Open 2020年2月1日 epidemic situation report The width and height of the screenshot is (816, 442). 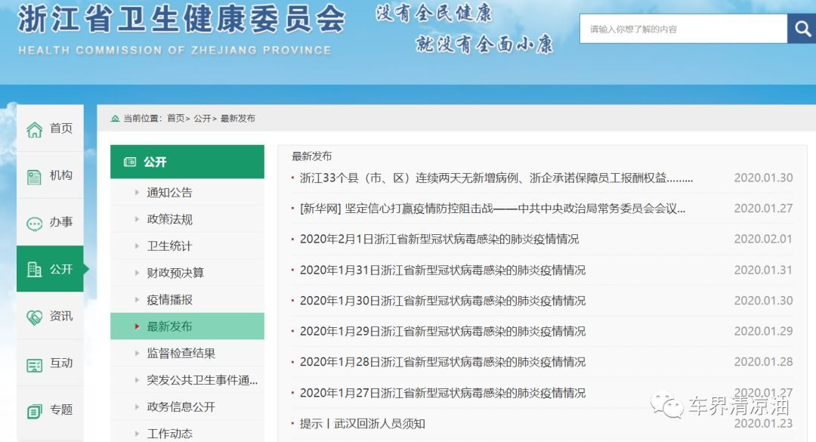[439, 240]
